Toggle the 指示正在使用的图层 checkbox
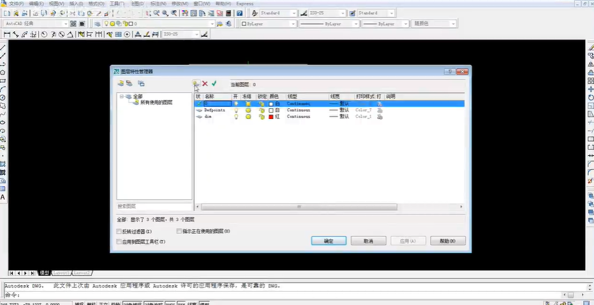 [179, 231]
